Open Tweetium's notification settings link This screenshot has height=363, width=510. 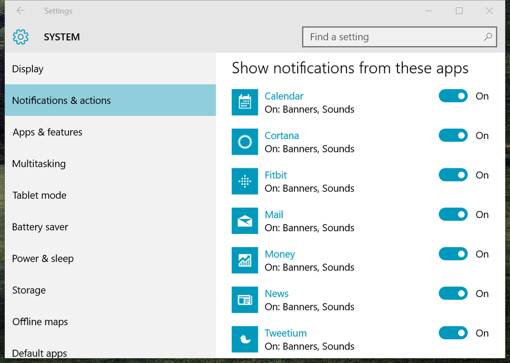pos(285,333)
